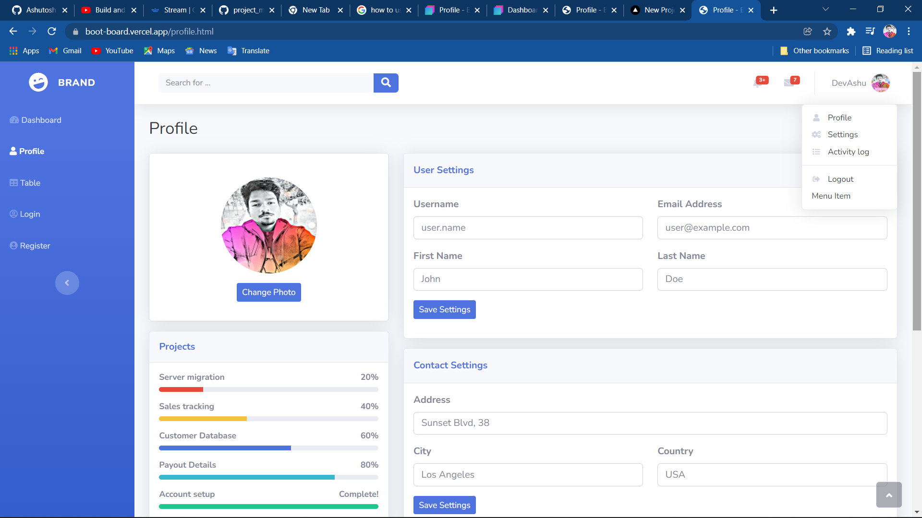Viewport: 922px width, 518px height.
Task: Collapse the sidebar with the chevron toggle
Action: pyautogui.click(x=67, y=283)
